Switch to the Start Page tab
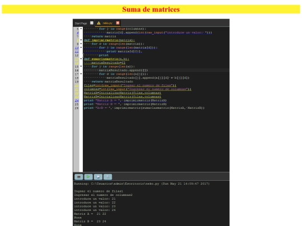Screen dimensions: 302x226 click(81, 23)
